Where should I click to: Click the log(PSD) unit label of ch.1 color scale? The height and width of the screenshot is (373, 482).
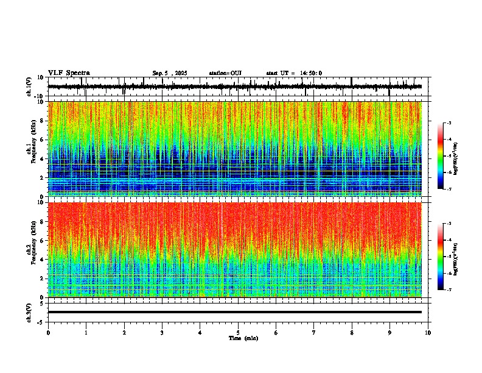click(x=456, y=159)
